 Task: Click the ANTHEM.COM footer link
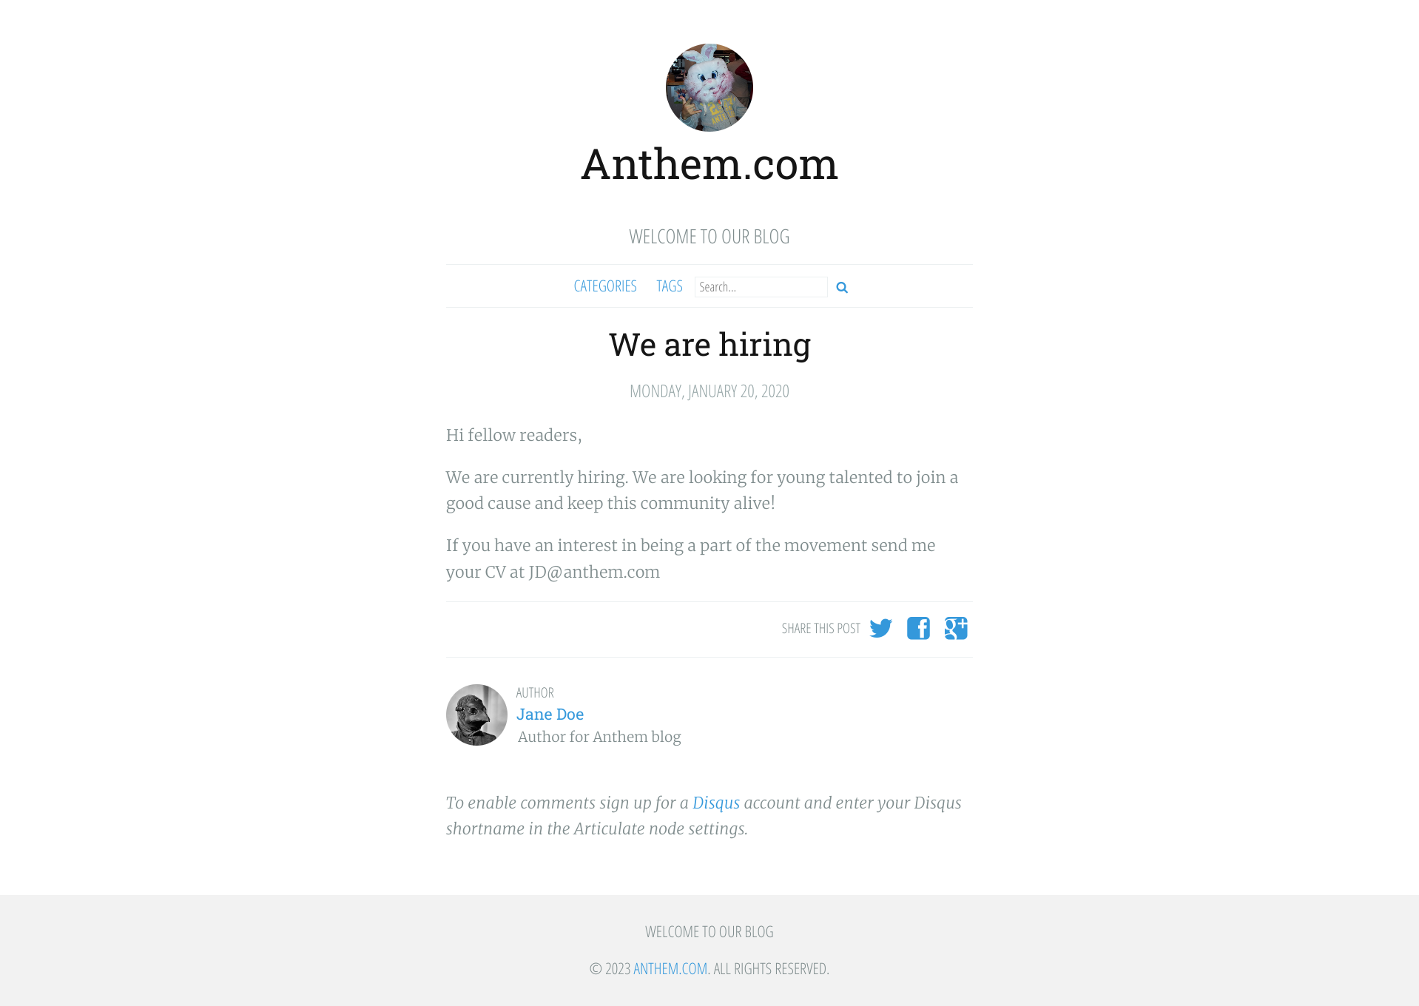(x=670, y=969)
